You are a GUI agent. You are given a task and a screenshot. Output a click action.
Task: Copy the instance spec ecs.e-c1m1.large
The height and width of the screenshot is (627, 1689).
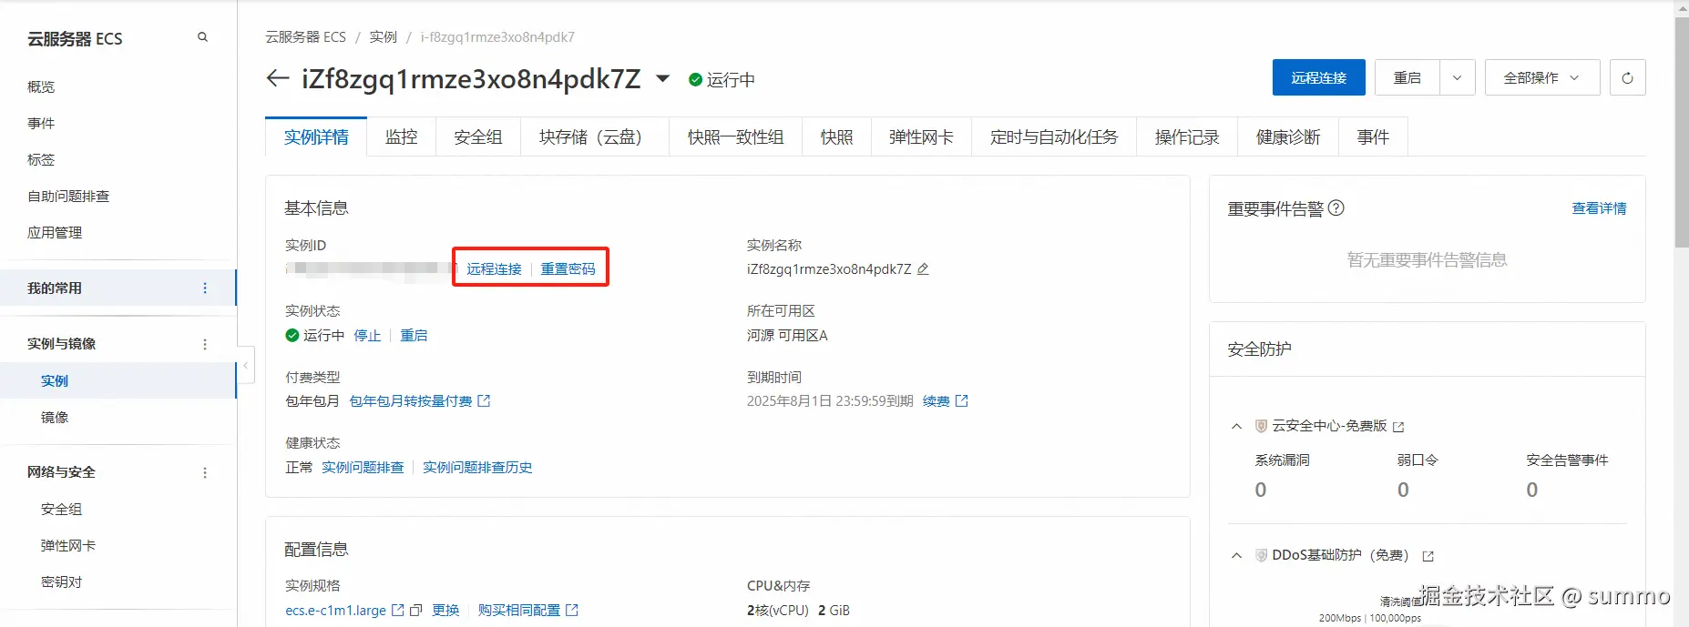(x=415, y=610)
